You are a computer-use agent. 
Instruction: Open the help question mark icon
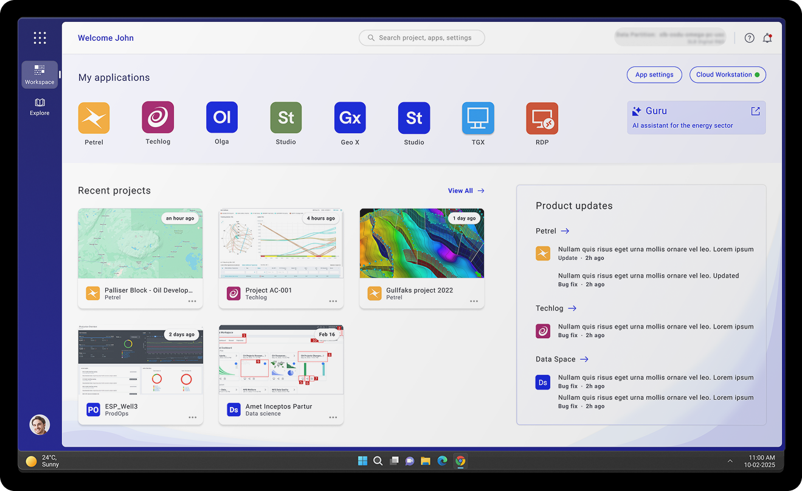point(749,38)
